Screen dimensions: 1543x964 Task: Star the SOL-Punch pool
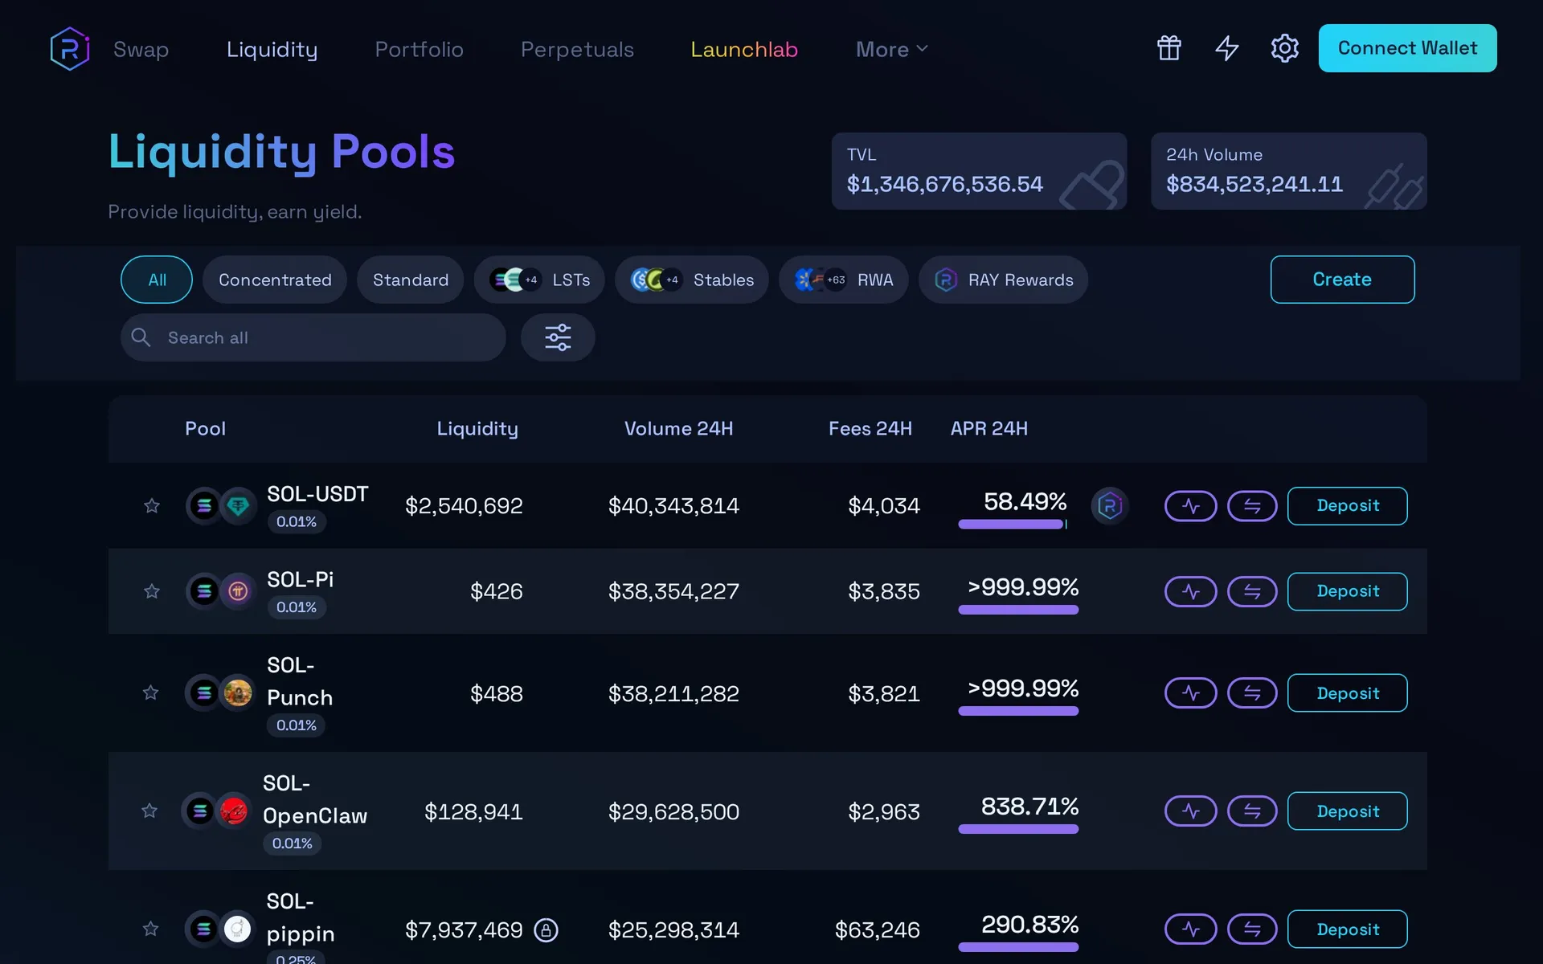tap(149, 692)
